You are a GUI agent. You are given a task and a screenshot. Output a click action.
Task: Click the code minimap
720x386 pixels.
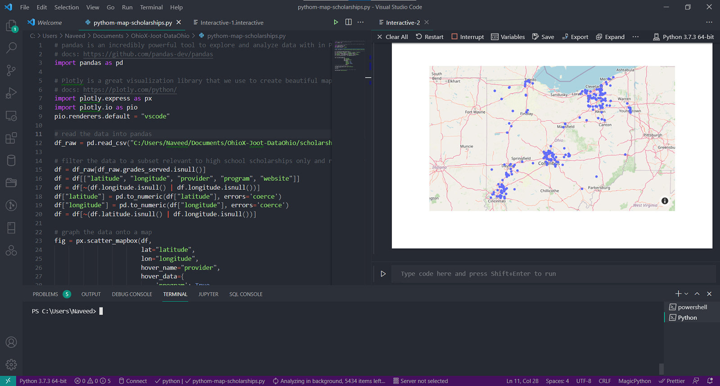(350, 56)
